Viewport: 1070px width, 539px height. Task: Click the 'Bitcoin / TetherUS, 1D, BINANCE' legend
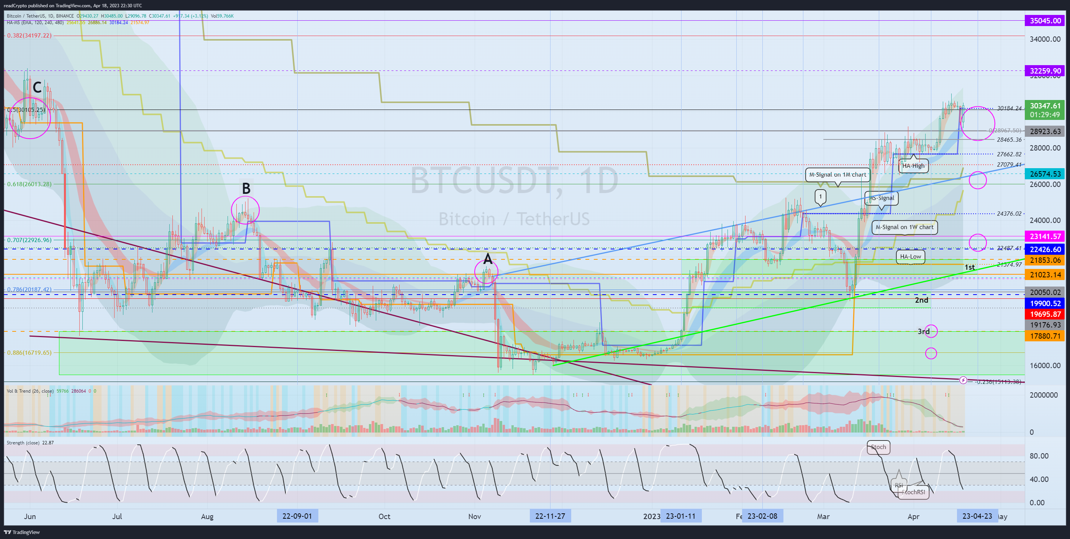coord(40,16)
